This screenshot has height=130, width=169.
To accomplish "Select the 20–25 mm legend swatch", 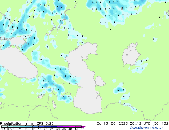I will click(x=47, y=127).
